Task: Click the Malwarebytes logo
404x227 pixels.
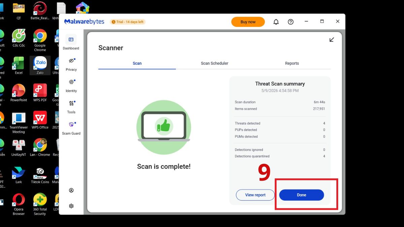Action: pyautogui.click(x=84, y=22)
